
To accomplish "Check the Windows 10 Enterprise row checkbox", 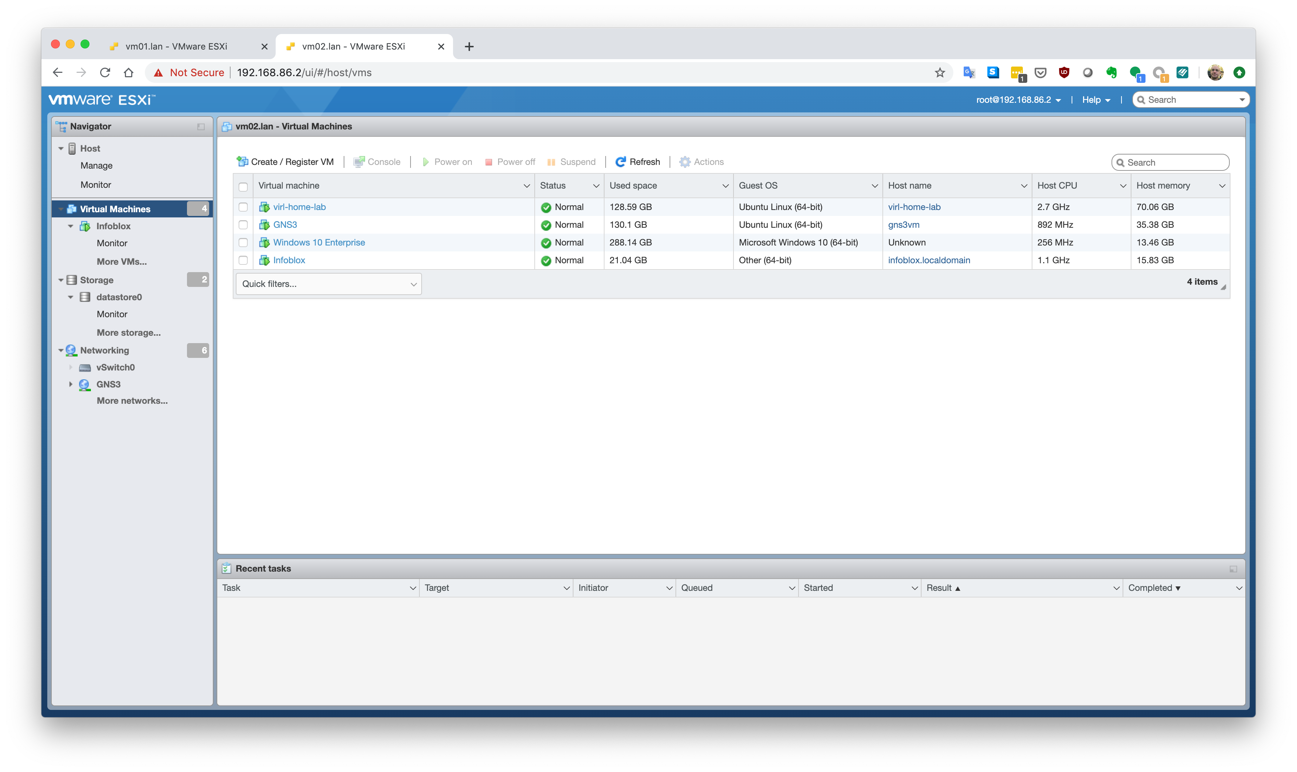I will pyautogui.click(x=243, y=243).
